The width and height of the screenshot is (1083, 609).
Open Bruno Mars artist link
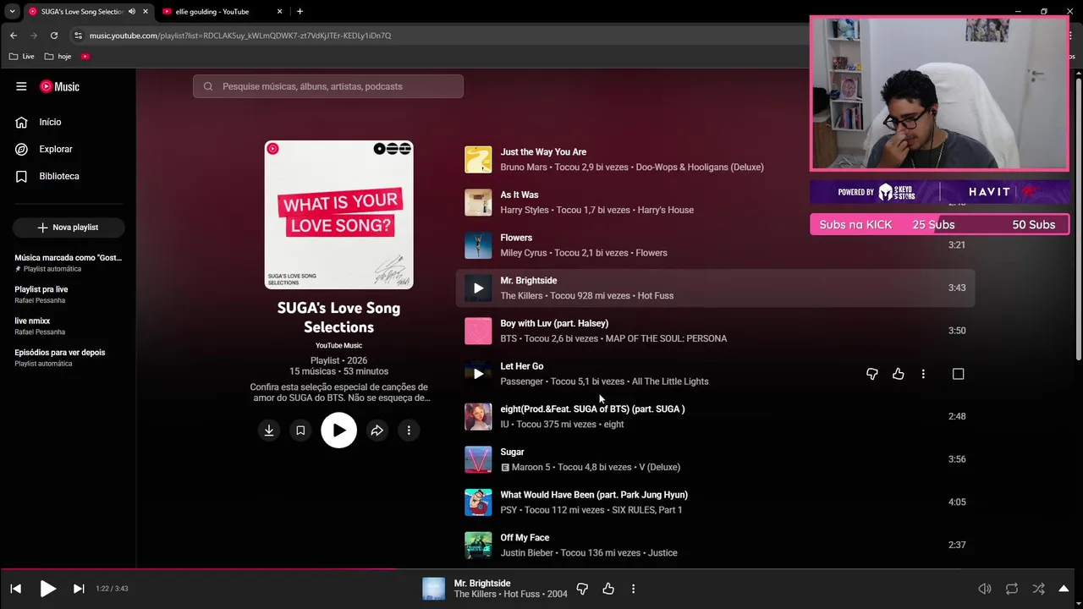click(x=524, y=167)
